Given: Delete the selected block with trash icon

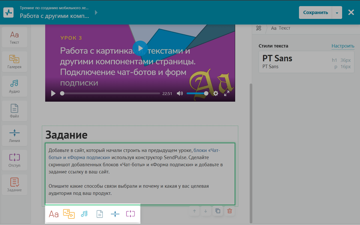Looking at the screenshot, I should point(230,211).
